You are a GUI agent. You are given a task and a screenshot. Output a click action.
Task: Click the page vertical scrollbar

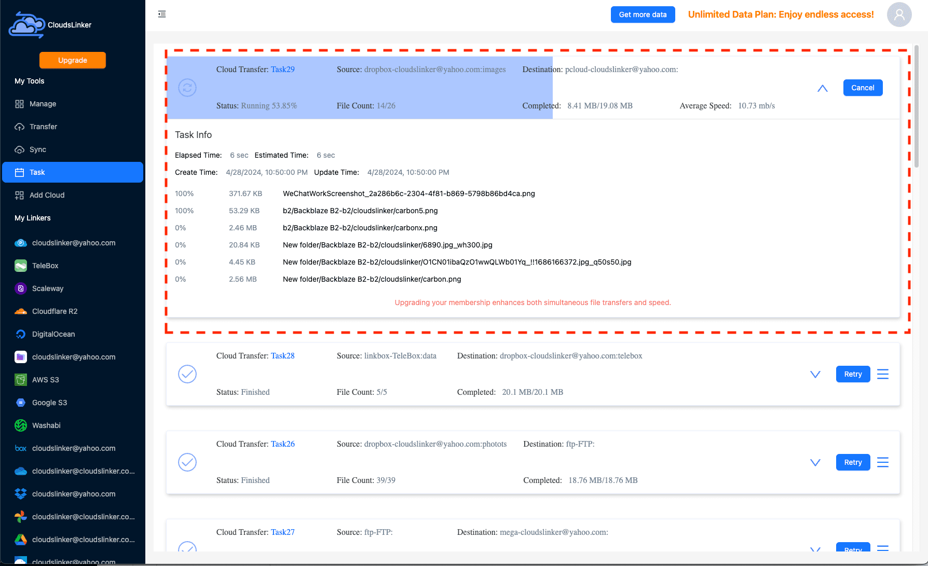click(x=917, y=106)
